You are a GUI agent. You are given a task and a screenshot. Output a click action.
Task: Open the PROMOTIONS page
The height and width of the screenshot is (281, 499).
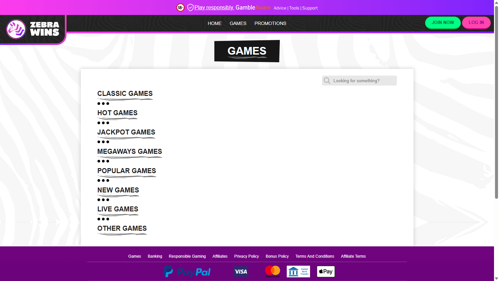(x=270, y=23)
